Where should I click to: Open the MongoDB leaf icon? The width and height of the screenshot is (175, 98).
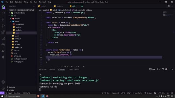(3, 57)
